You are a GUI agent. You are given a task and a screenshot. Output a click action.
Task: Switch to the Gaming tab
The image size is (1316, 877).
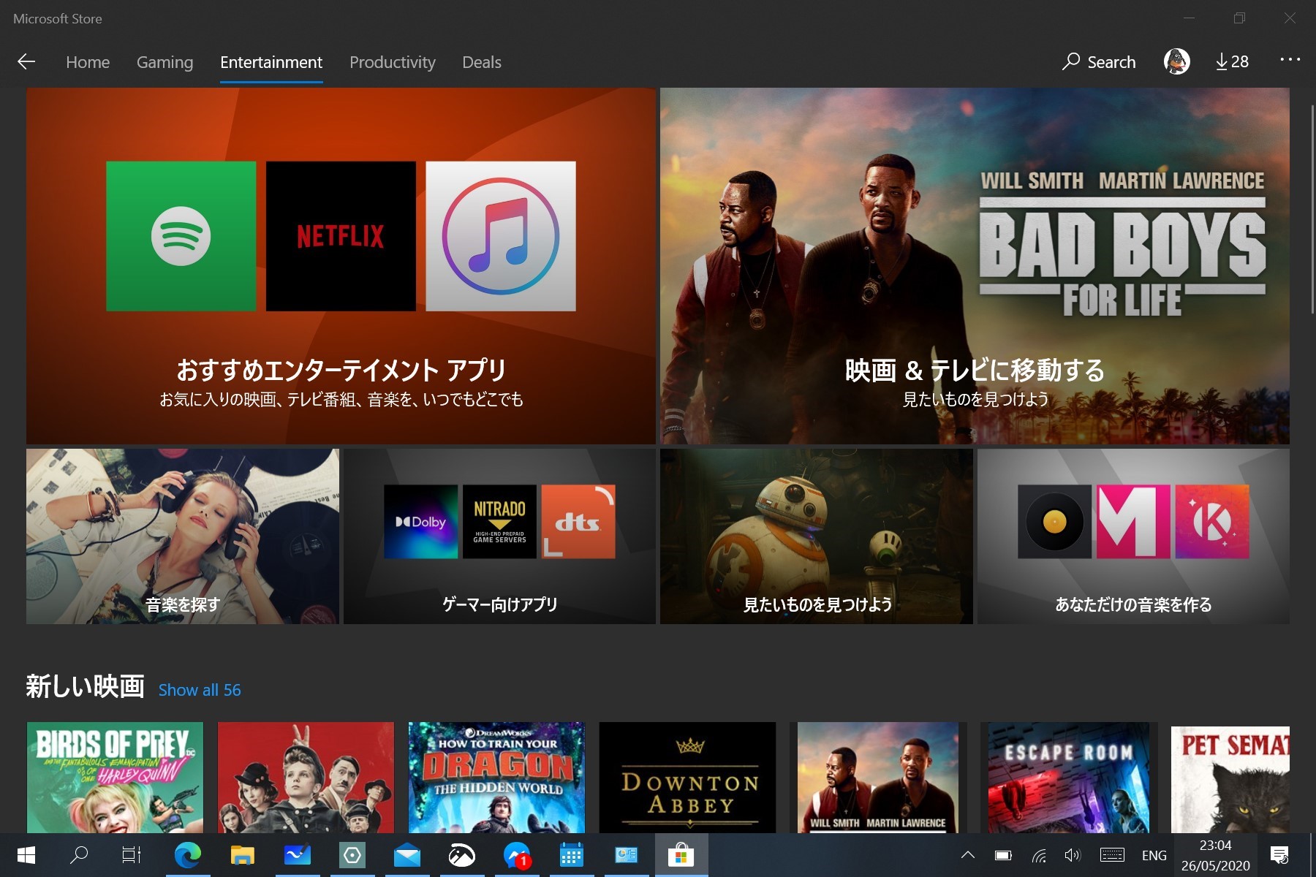[x=165, y=62]
